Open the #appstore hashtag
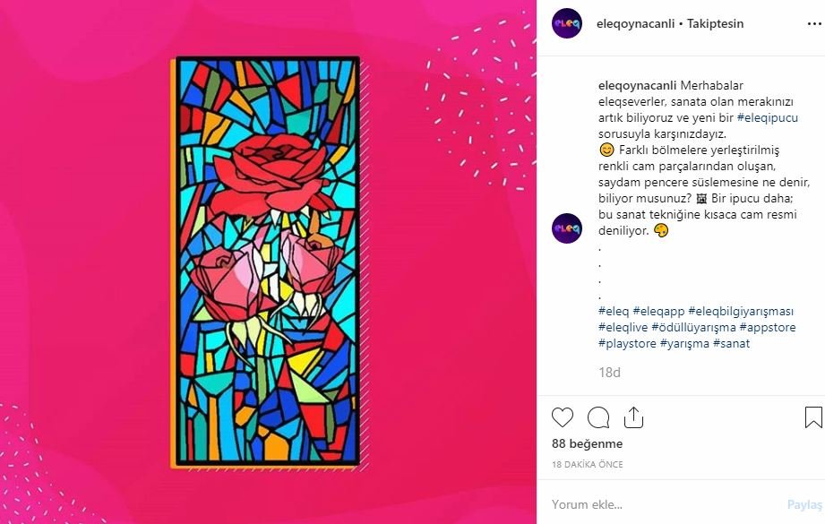This screenshot has height=524, width=825. click(x=767, y=327)
